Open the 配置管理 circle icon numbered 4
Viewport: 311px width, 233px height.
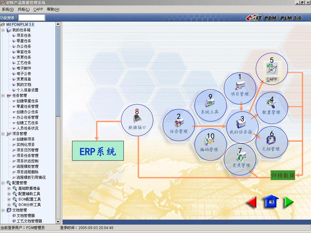pyautogui.click(x=272, y=108)
